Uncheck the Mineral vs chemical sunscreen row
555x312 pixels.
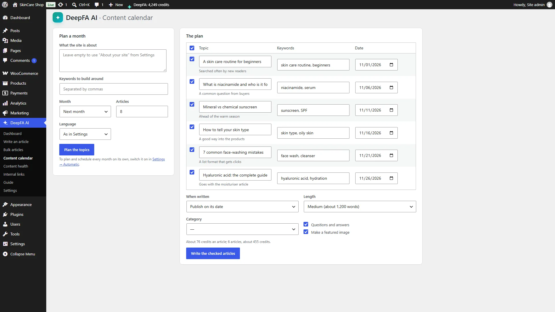click(x=192, y=104)
